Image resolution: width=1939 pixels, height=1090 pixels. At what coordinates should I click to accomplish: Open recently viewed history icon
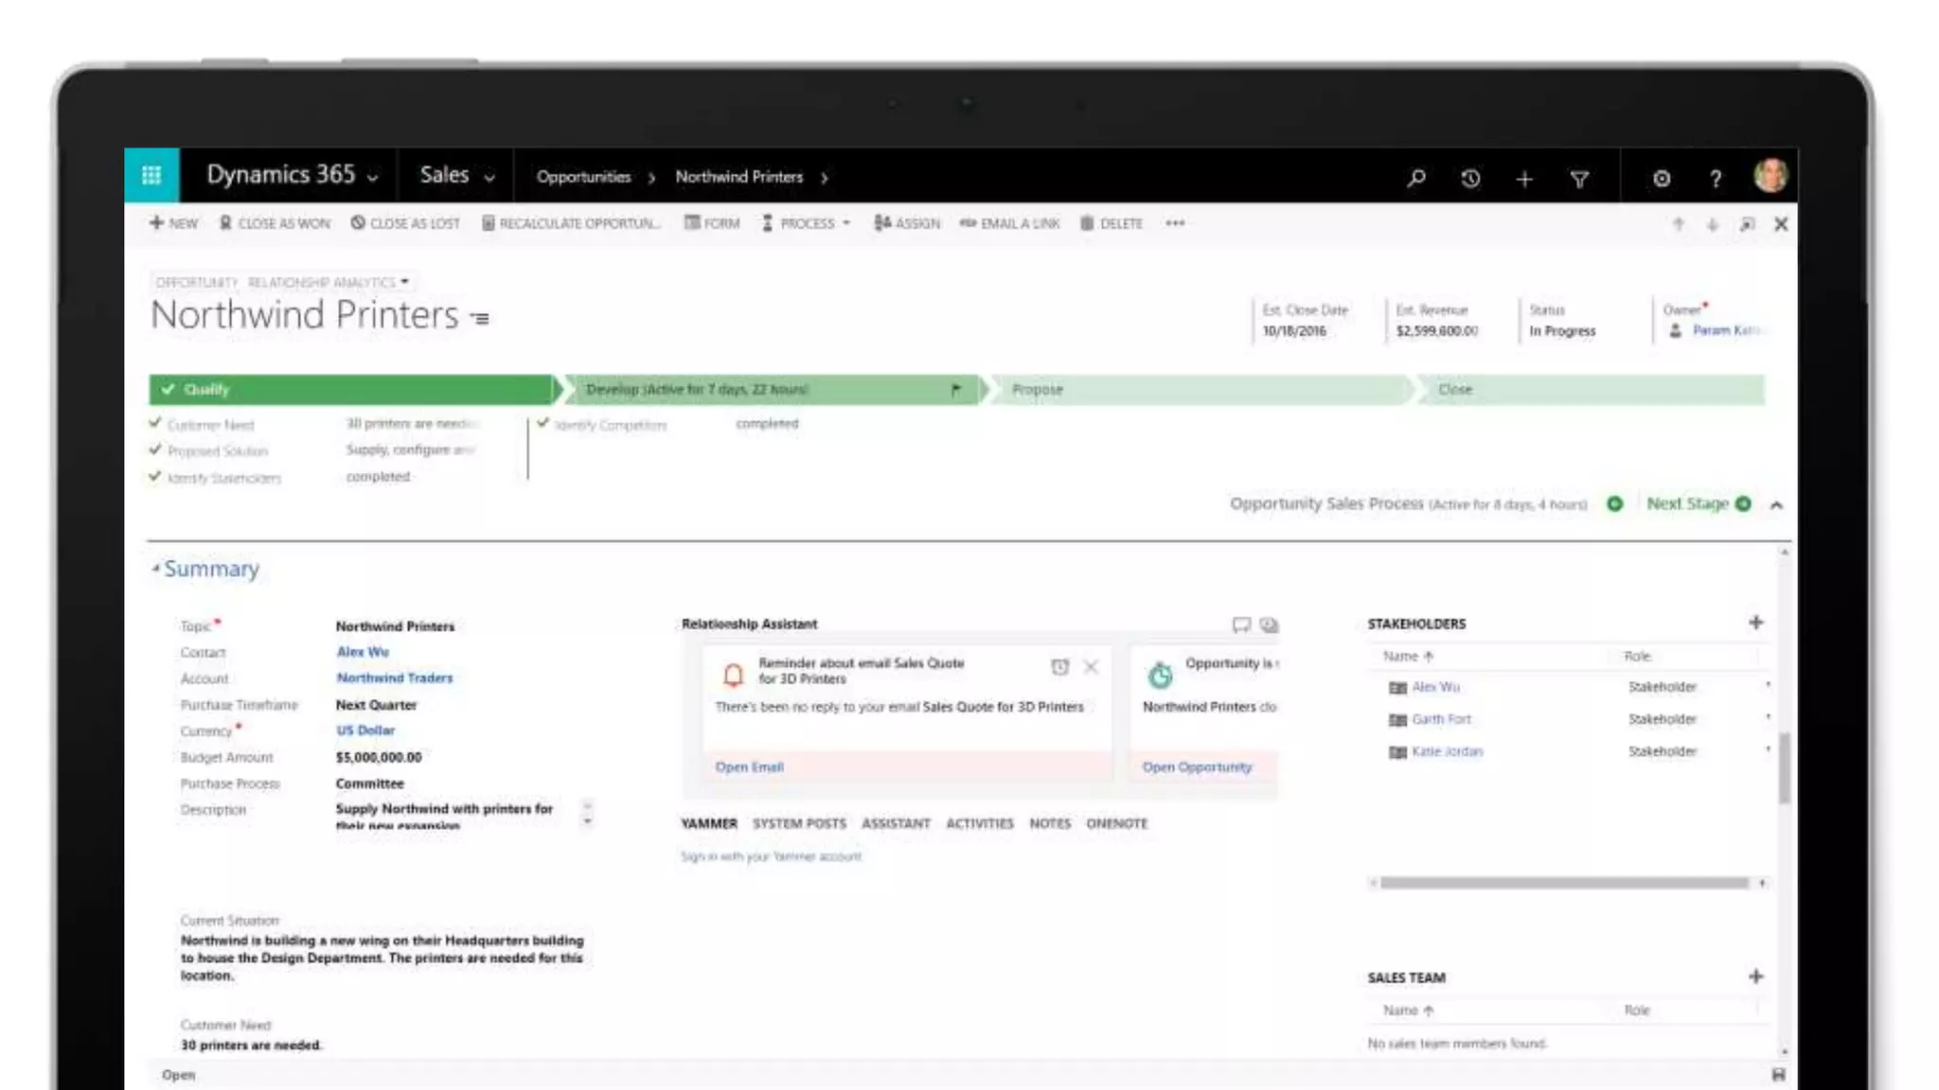coord(1470,178)
